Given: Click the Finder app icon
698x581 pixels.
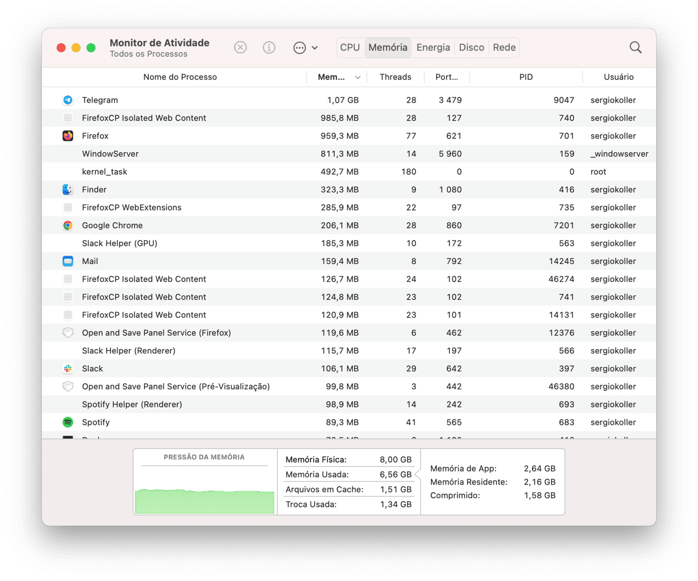Looking at the screenshot, I should (x=68, y=189).
